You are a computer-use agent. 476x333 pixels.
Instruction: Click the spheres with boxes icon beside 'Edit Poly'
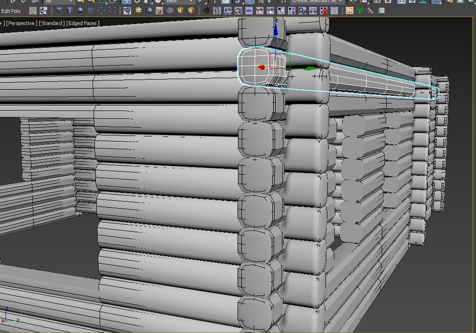click(44, 11)
